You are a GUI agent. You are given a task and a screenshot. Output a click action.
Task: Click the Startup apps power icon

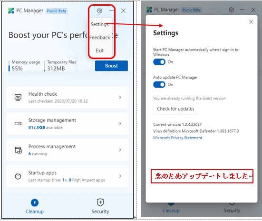(18, 176)
